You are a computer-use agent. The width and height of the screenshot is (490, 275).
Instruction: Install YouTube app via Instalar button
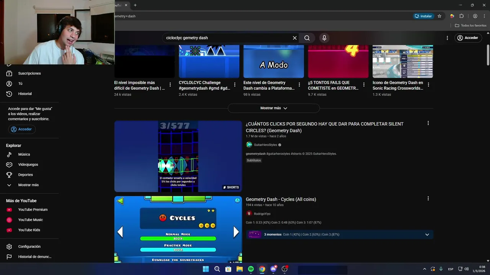423,16
